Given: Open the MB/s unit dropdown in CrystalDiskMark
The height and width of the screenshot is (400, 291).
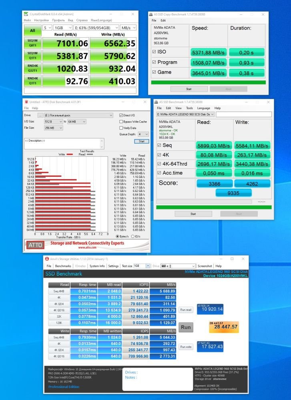Looking at the screenshot, I should pyautogui.click(x=128, y=28).
